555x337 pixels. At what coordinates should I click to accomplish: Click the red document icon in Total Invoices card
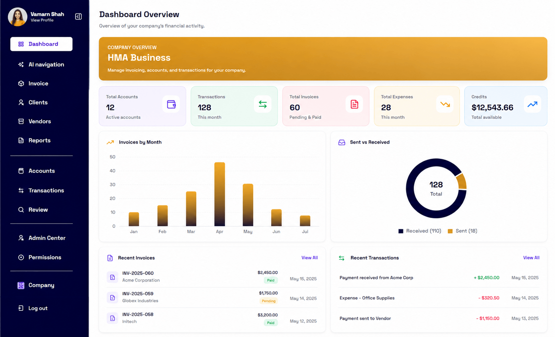click(x=354, y=104)
